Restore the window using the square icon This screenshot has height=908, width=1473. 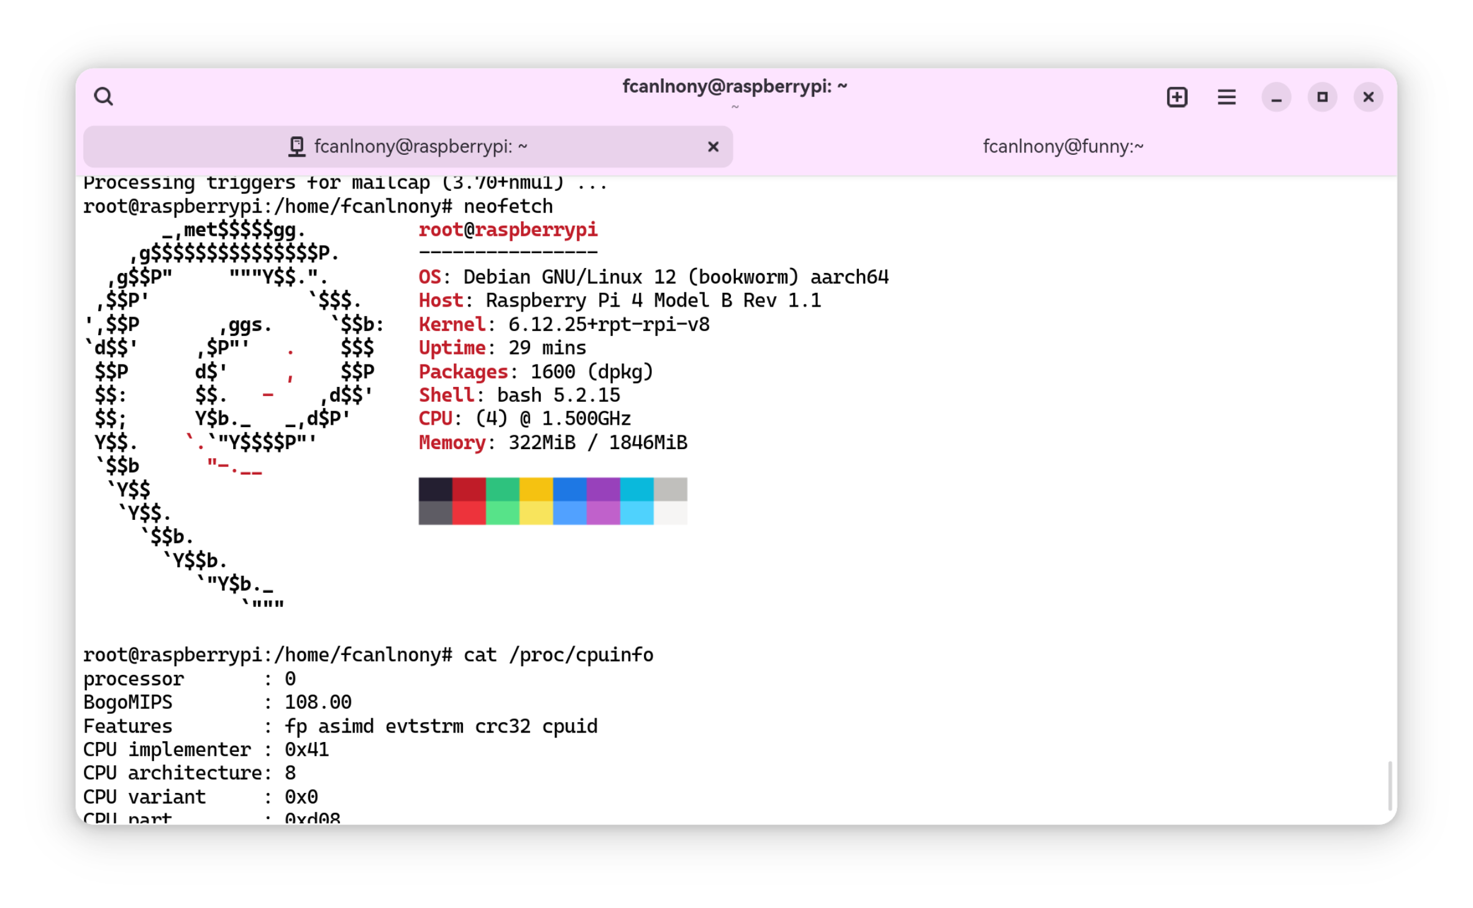tap(1323, 97)
